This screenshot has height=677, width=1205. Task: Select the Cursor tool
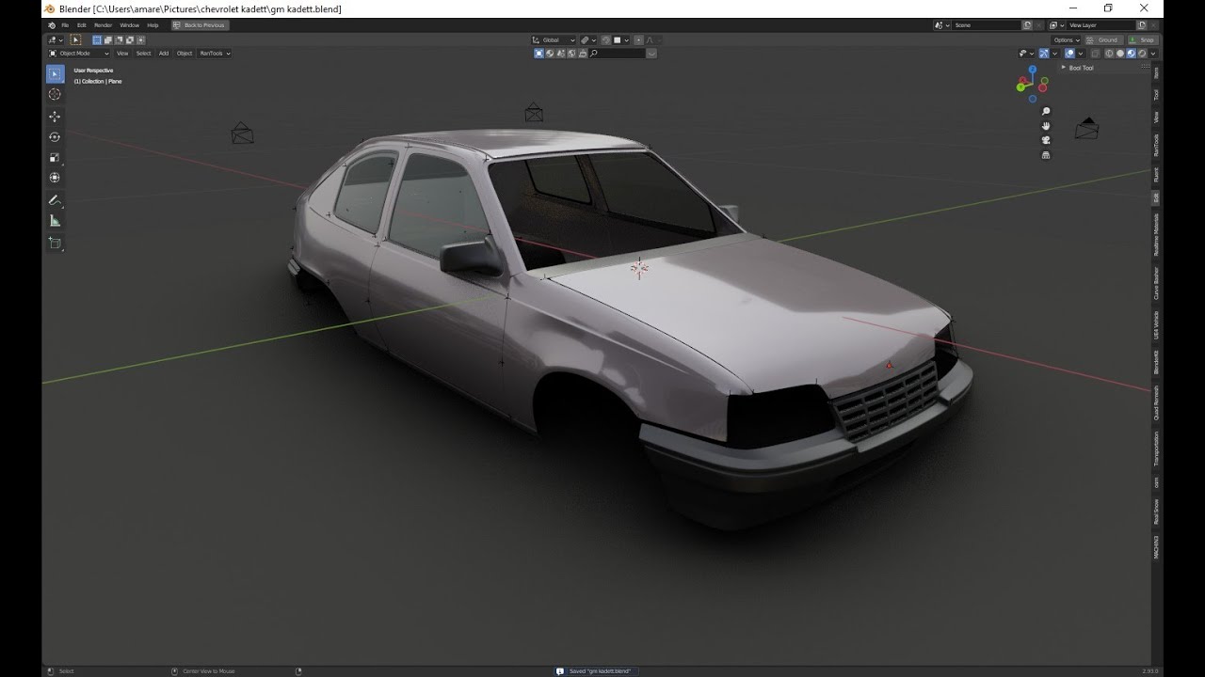(55, 94)
